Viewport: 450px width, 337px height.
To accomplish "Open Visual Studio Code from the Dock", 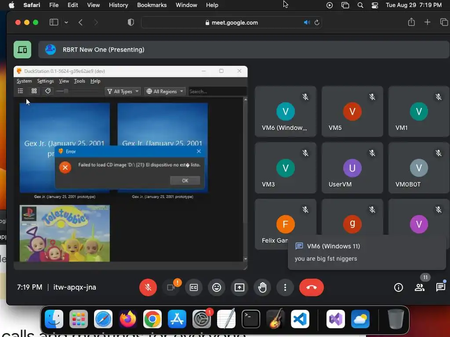I will pyautogui.click(x=300, y=319).
